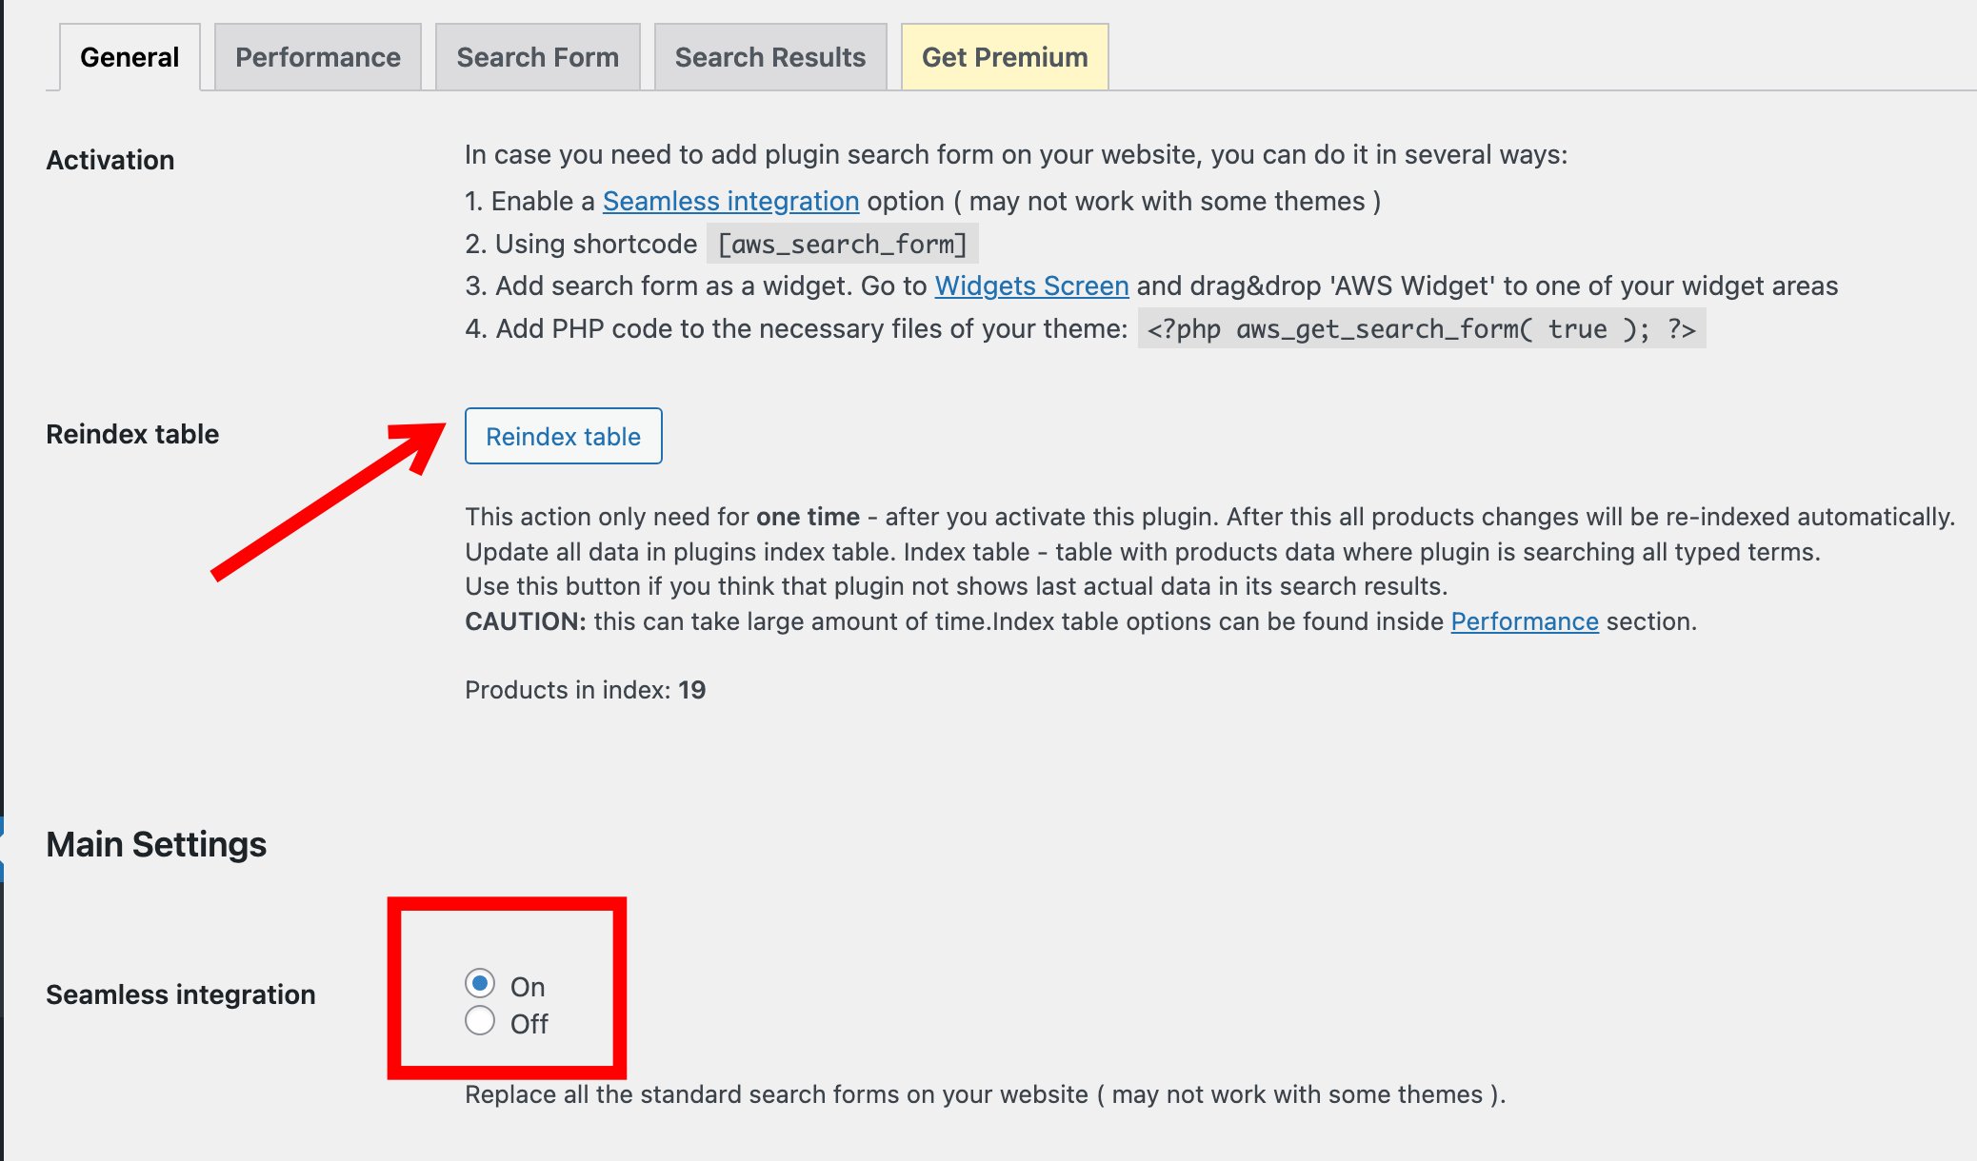Follow the Performance link in the caution note

(x=1524, y=621)
